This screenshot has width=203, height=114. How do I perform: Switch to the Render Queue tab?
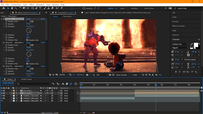27,79
